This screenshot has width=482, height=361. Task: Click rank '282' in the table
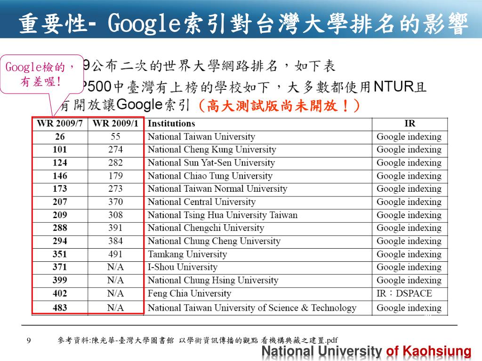(116, 163)
